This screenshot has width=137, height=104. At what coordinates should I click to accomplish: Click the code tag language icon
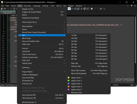72,9
